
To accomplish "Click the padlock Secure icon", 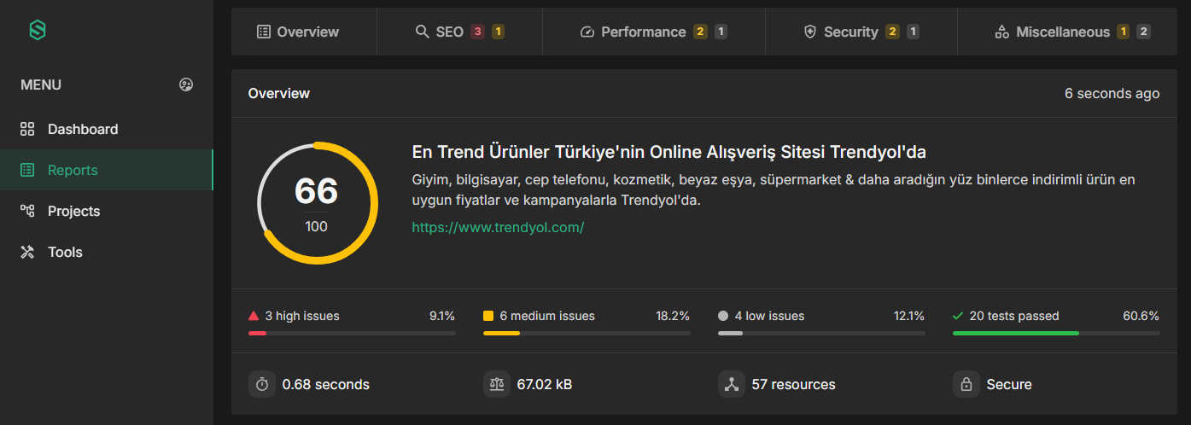I will click(x=966, y=384).
